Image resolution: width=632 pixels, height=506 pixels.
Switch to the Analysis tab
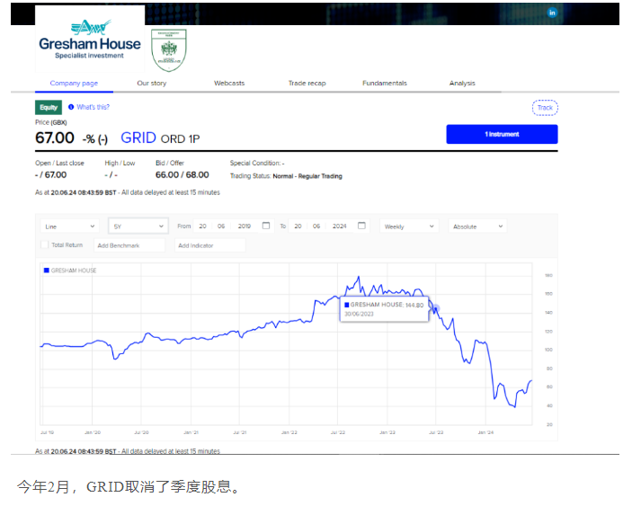(462, 83)
